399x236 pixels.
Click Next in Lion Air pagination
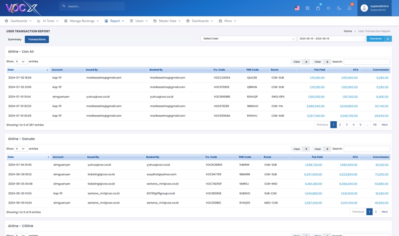point(384,125)
